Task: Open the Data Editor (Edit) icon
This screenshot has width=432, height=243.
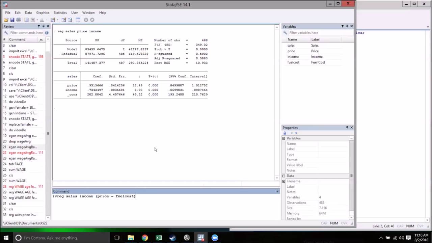Action: 64,20
